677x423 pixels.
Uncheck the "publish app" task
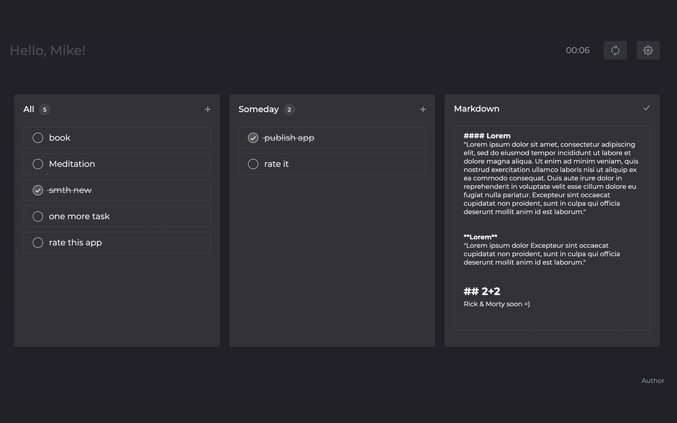tap(253, 138)
